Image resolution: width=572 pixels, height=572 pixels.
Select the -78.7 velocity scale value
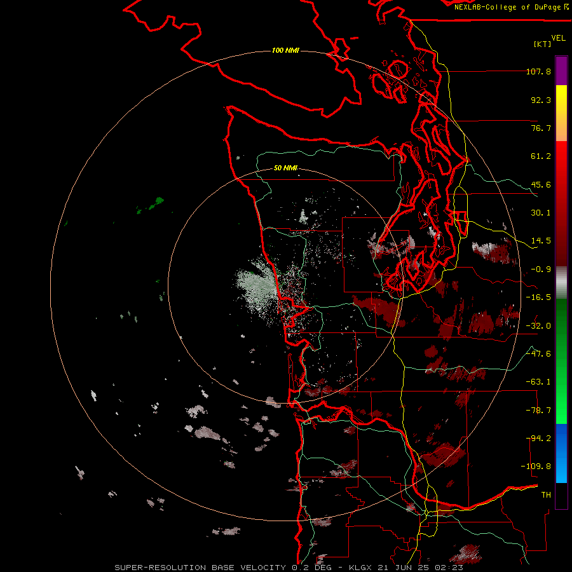tap(538, 411)
